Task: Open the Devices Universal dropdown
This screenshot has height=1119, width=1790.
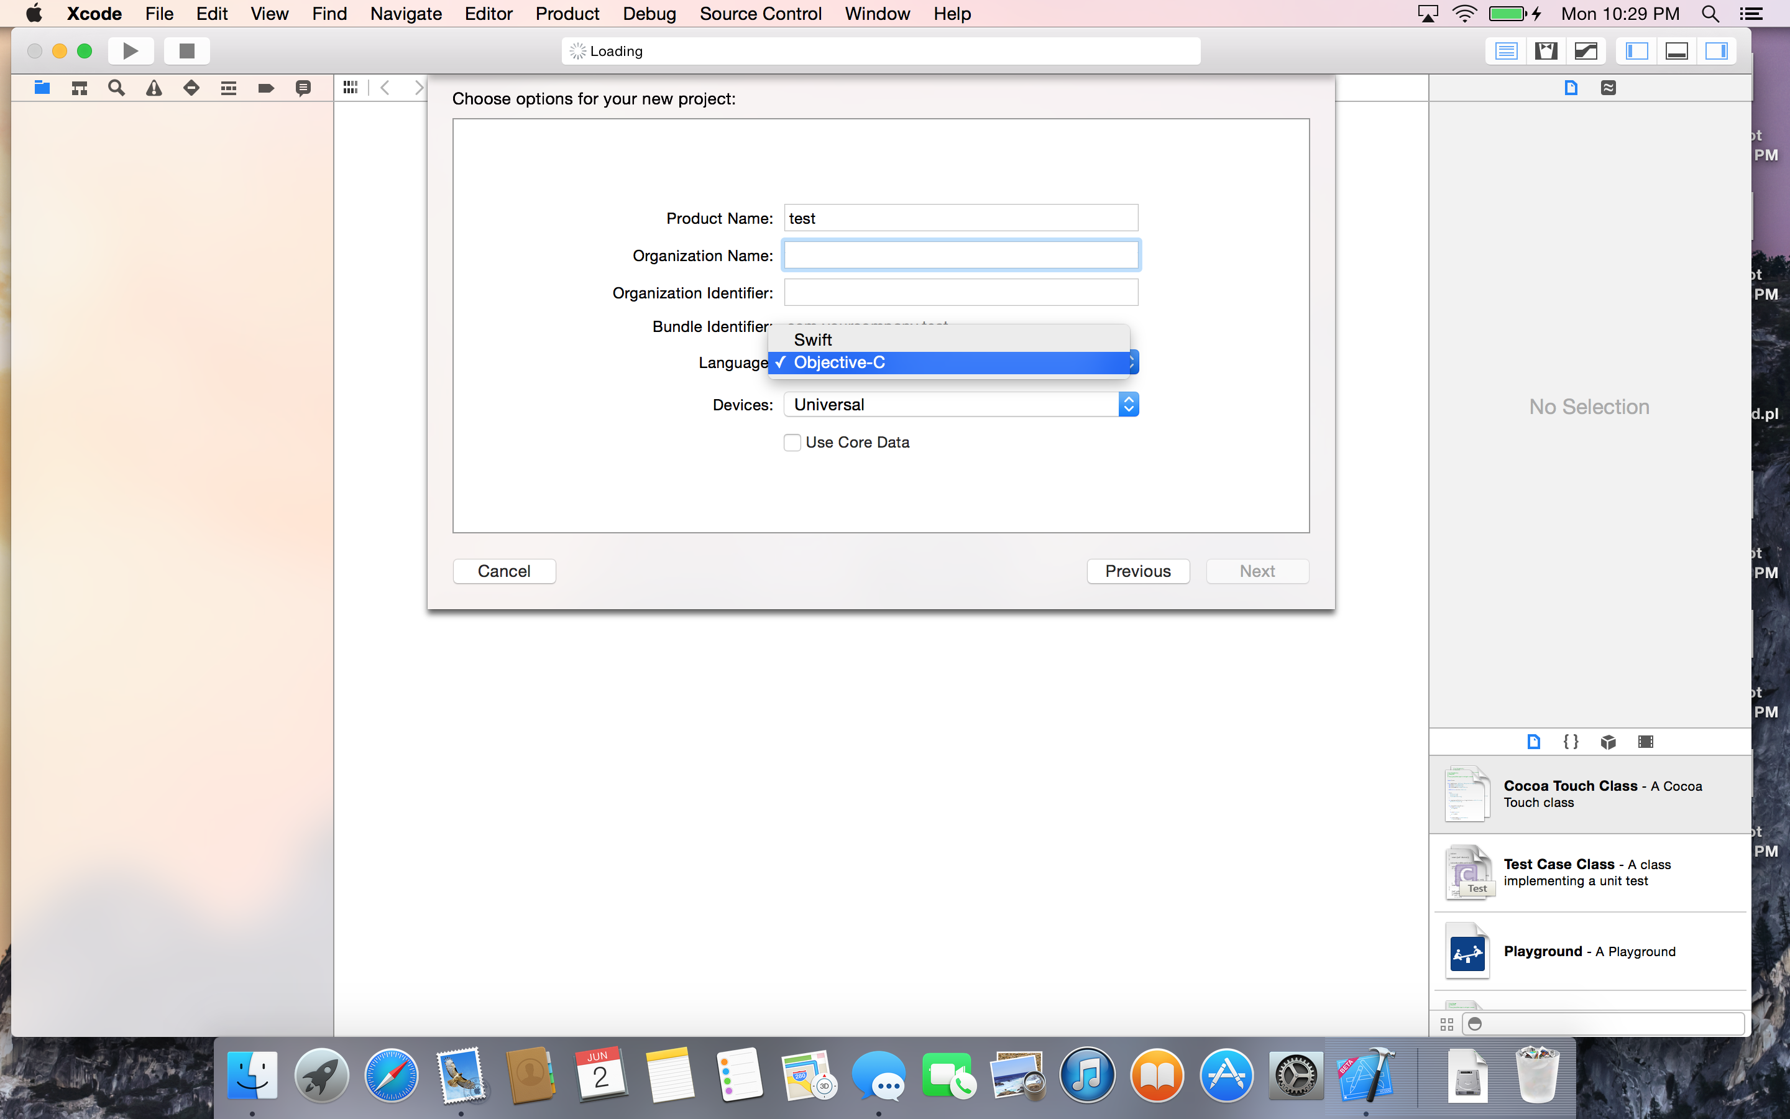Action: (961, 405)
